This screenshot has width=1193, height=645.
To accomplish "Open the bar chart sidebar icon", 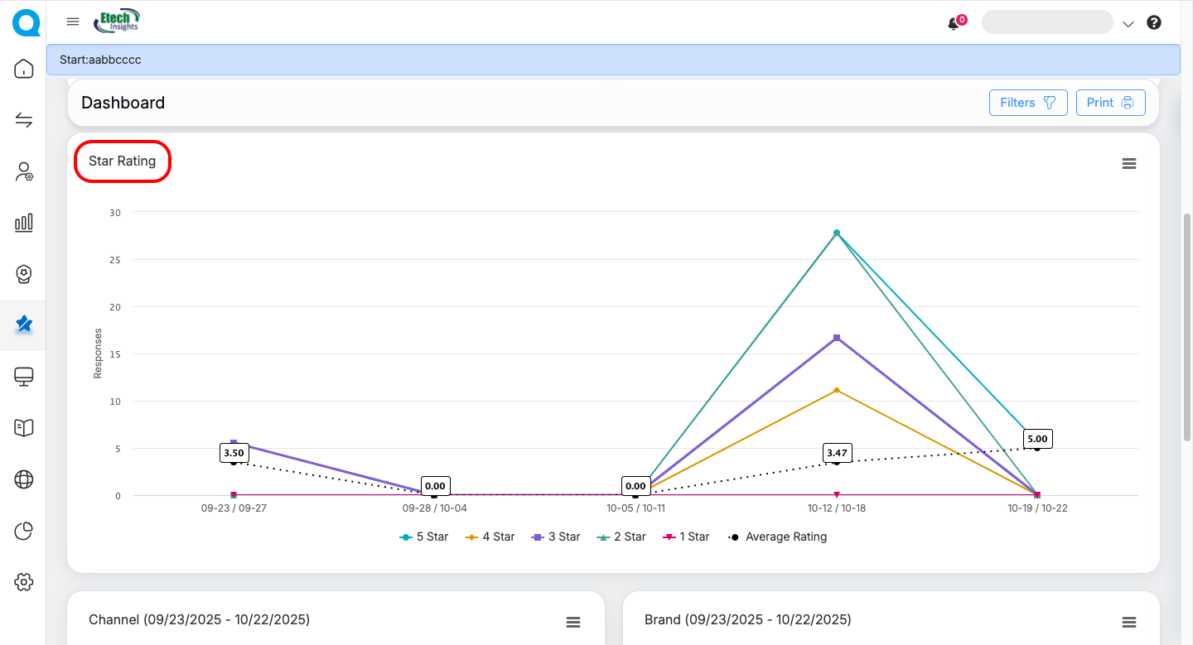I will 24,223.
